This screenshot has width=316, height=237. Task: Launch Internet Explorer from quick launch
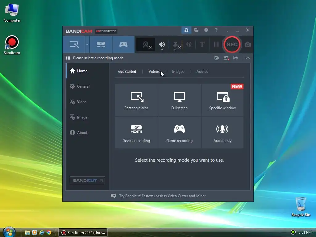[x=42, y=233]
